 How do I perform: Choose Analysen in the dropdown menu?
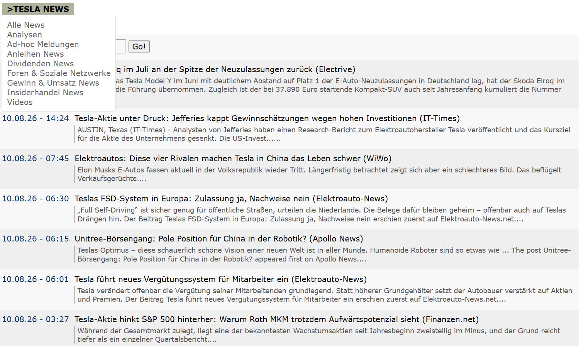pyautogui.click(x=24, y=35)
